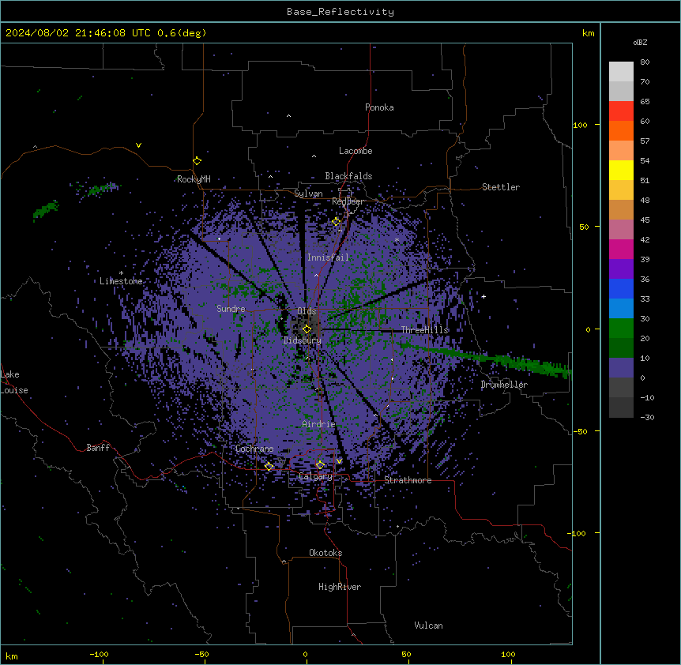Select the dark gray swatch between -10 and -30
The width and height of the screenshot is (681, 665).
pos(621,408)
